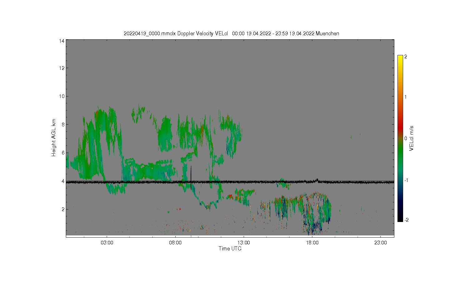Click the 4 height tick label
Image resolution: width=468 pixels, height=281 pixels.
click(x=63, y=181)
